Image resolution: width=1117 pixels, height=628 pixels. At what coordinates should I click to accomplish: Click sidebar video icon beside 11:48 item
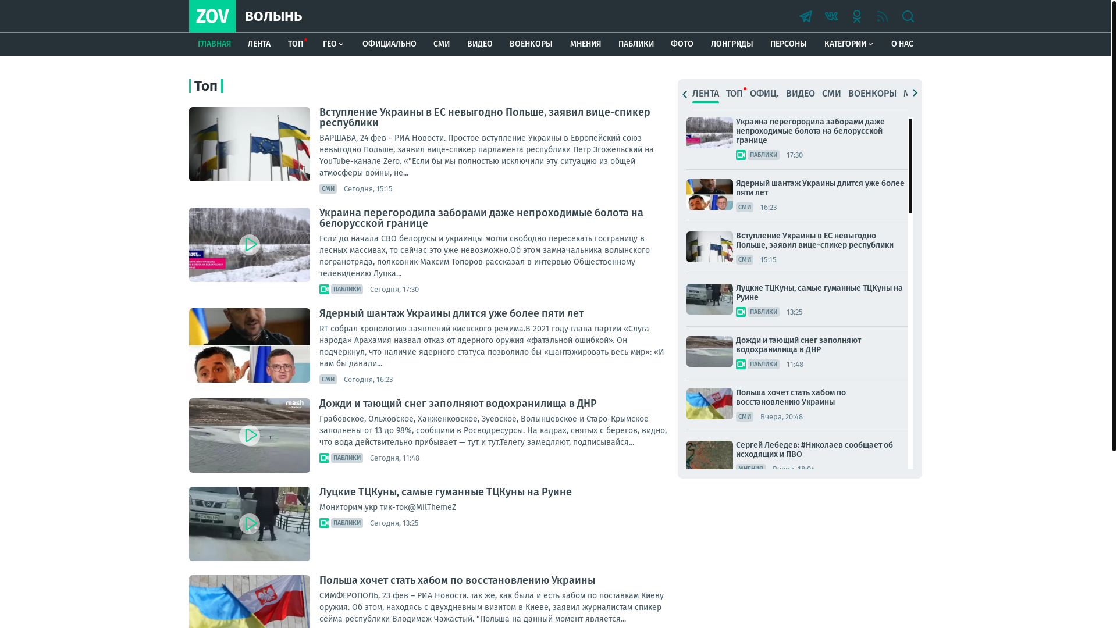pyautogui.click(x=741, y=364)
